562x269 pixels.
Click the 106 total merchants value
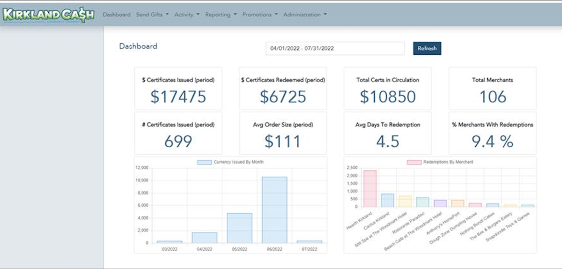[x=493, y=97]
